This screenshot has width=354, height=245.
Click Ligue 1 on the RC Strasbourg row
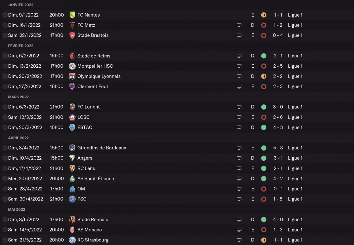[x=295, y=240]
